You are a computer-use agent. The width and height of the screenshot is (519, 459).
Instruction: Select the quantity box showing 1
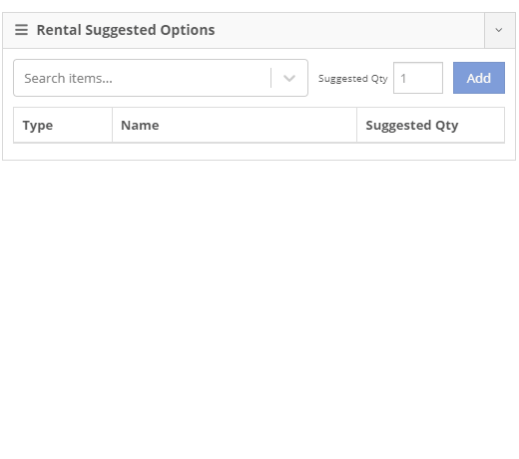[418, 78]
